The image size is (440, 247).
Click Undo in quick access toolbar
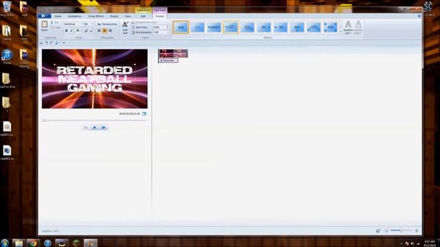pyautogui.click(x=47, y=43)
